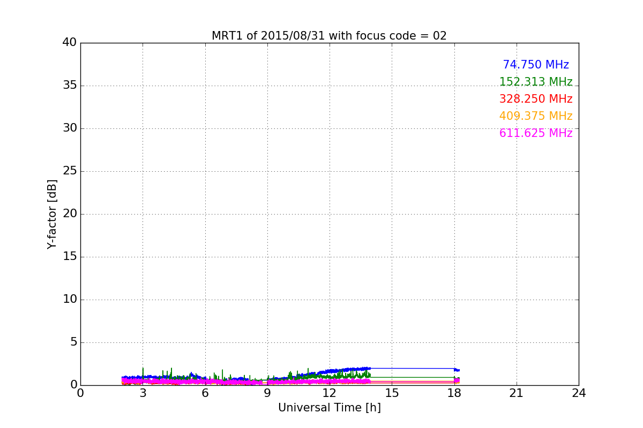Click the y-axis tick label 25
The height and width of the screenshot is (428, 643).
(x=70, y=171)
